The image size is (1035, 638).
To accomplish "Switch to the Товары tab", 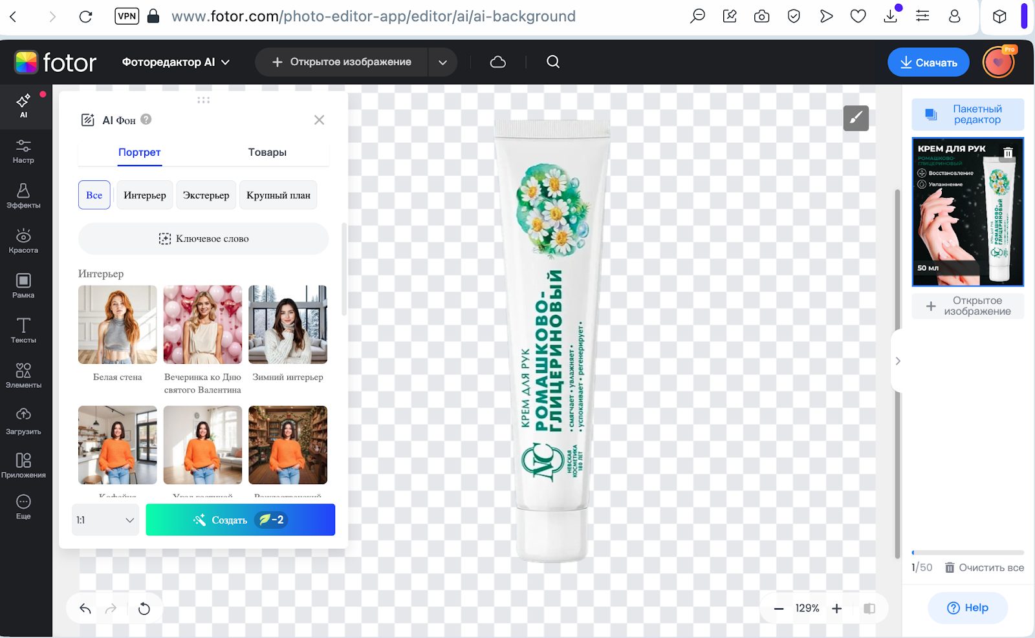I will pyautogui.click(x=267, y=153).
